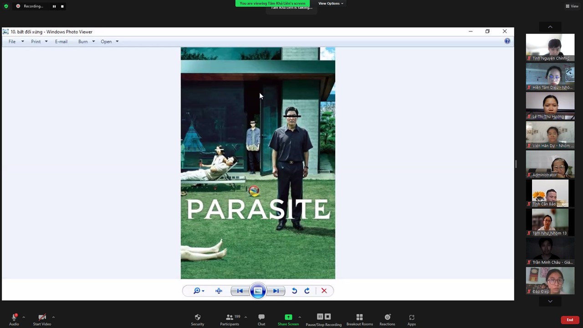This screenshot has height=328, width=583.
Task: Select Hiền Tâm Diệu's video thumbnail
Action: tap(550, 77)
